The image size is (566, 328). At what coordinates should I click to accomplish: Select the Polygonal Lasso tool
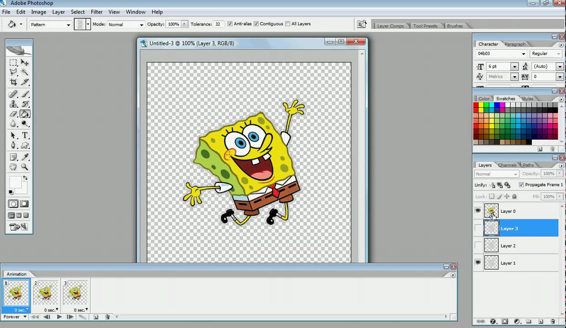[13, 72]
